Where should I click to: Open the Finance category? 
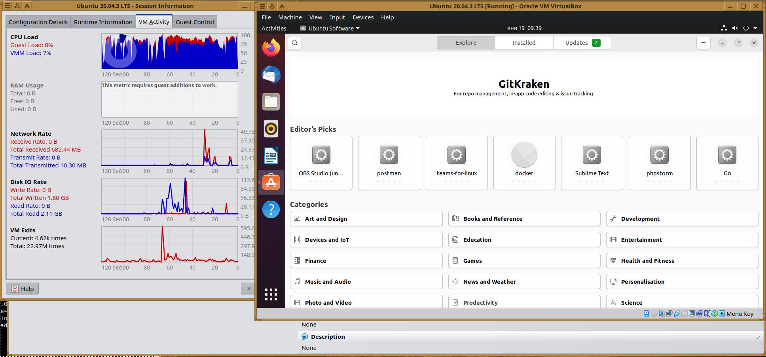[366, 260]
